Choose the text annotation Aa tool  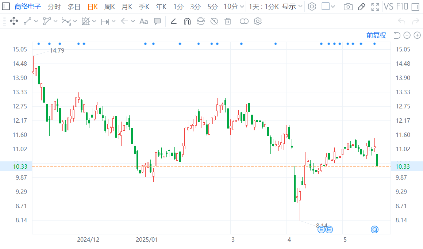[143, 21]
